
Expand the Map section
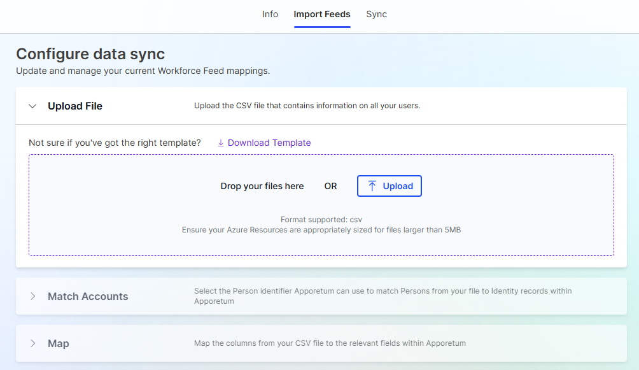[32, 343]
